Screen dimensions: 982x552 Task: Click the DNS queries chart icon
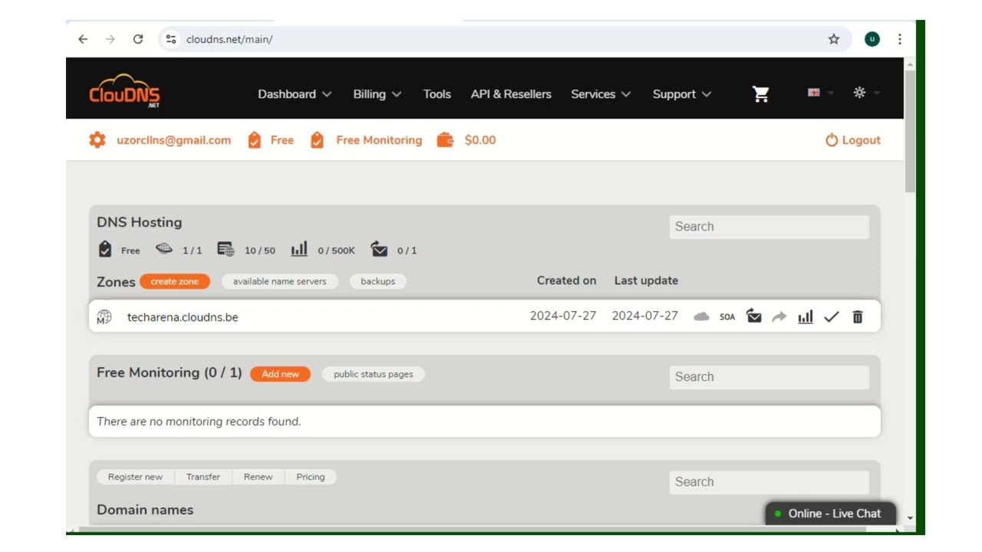[299, 249]
